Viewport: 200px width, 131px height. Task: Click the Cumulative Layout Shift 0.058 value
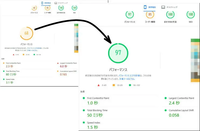coord(174,115)
